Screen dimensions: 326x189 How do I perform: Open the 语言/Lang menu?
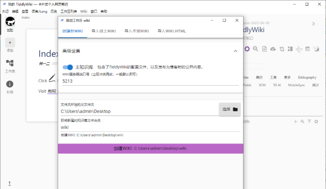click(39, 12)
